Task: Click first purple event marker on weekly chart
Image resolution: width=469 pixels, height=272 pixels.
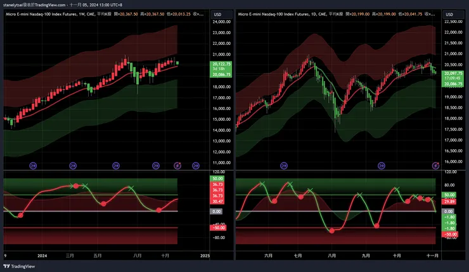Action: (x=33, y=165)
